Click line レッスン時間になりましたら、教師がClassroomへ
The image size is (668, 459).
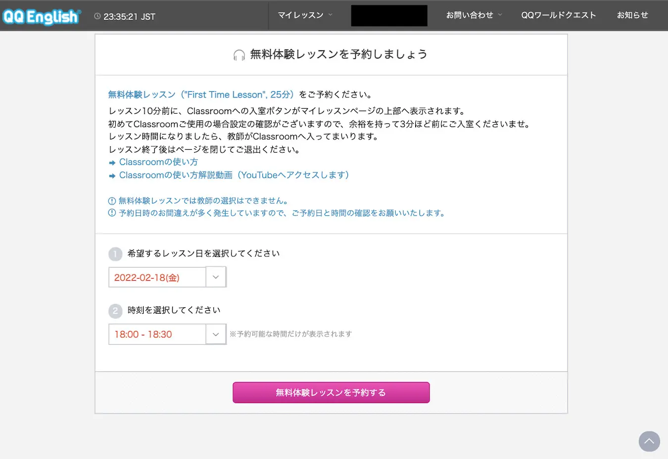point(244,136)
